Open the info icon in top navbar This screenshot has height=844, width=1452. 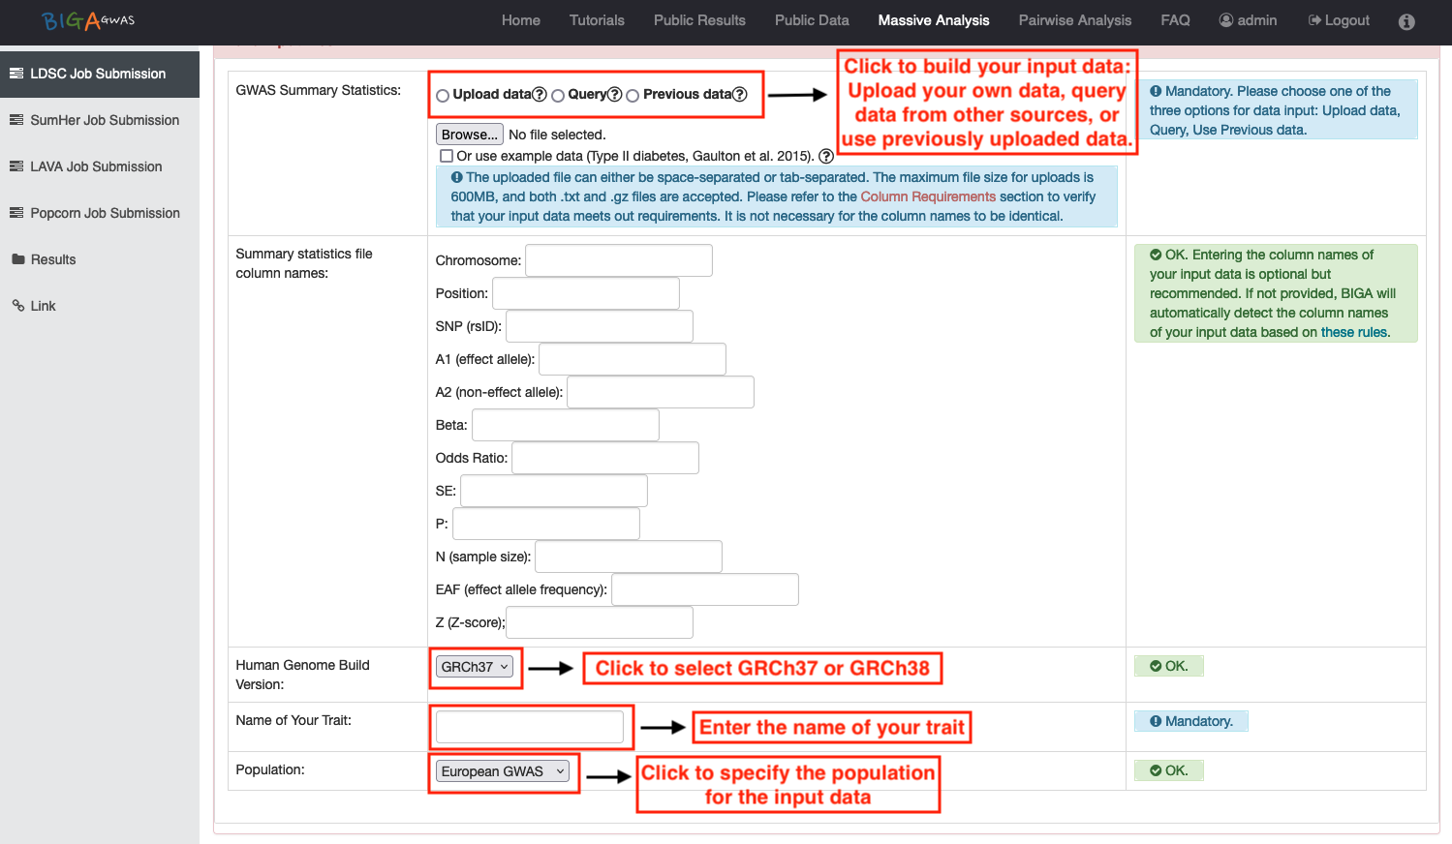pos(1406,21)
